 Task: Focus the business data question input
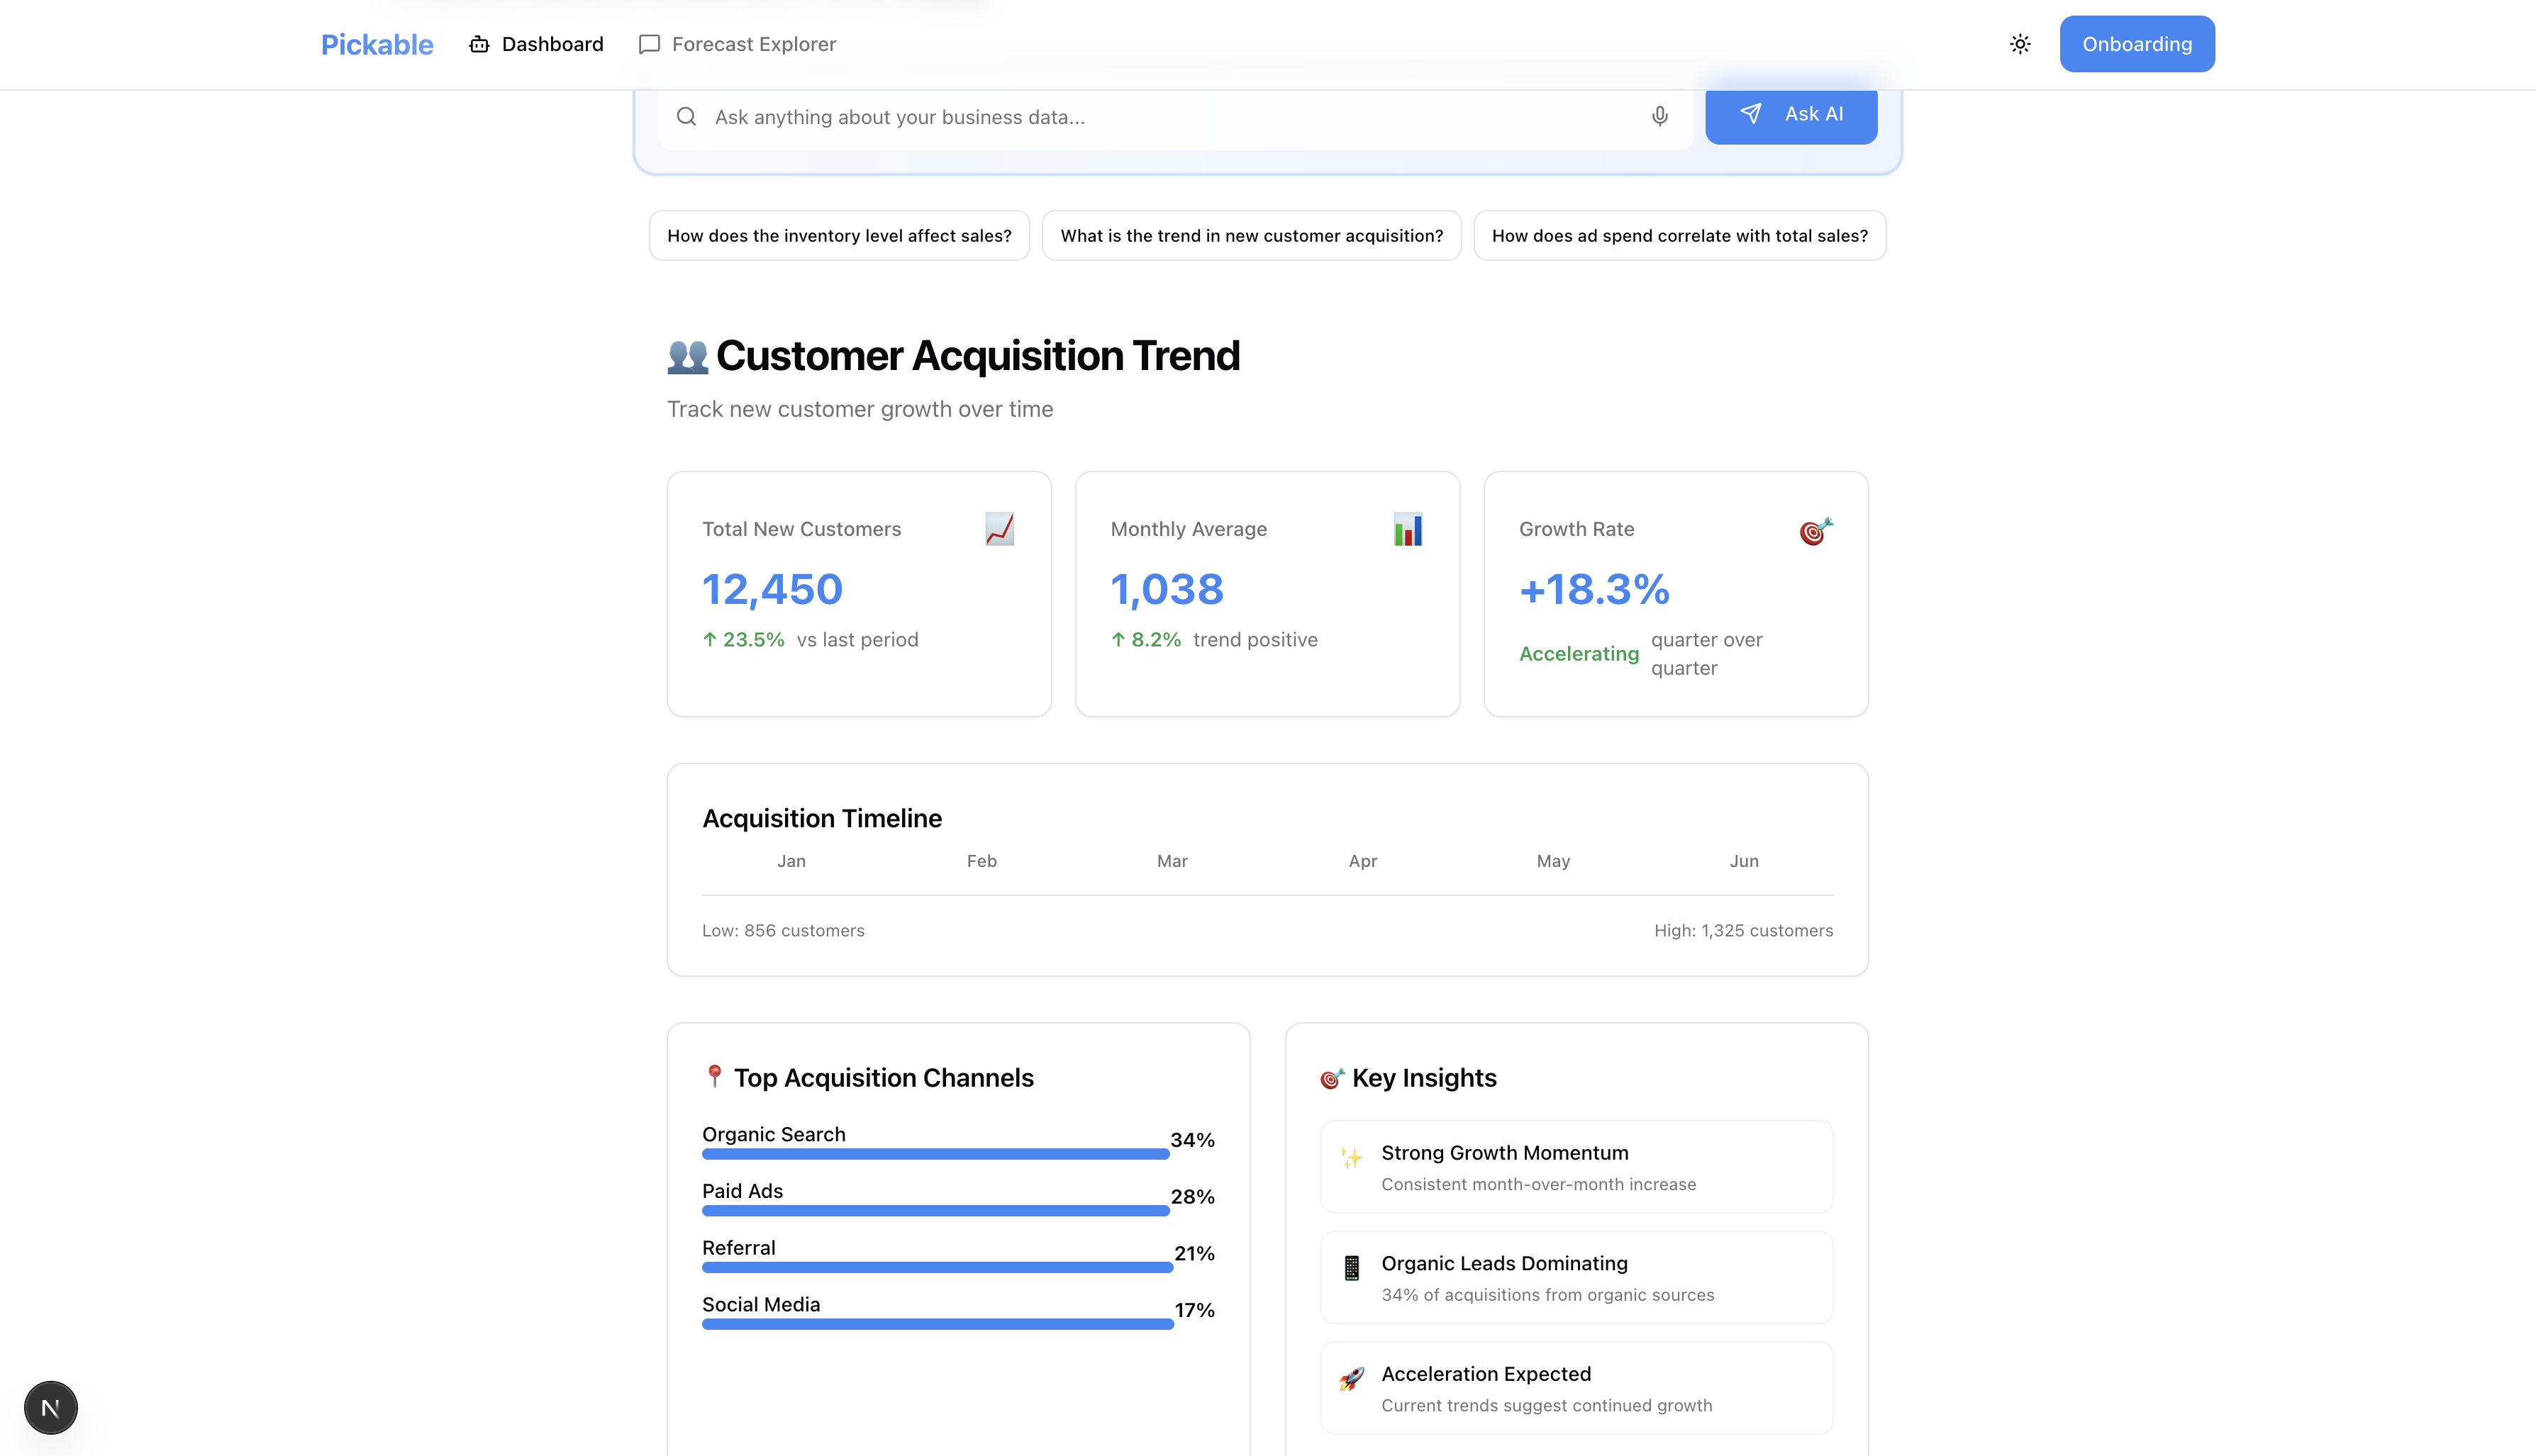1170,117
